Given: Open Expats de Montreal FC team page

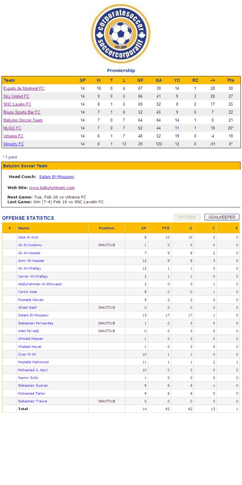Looking at the screenshot, I should (24, 88).
